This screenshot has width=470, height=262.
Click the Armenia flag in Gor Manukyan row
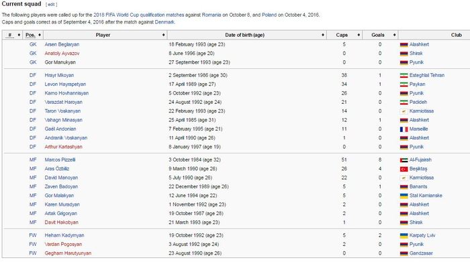click(404, 62)
